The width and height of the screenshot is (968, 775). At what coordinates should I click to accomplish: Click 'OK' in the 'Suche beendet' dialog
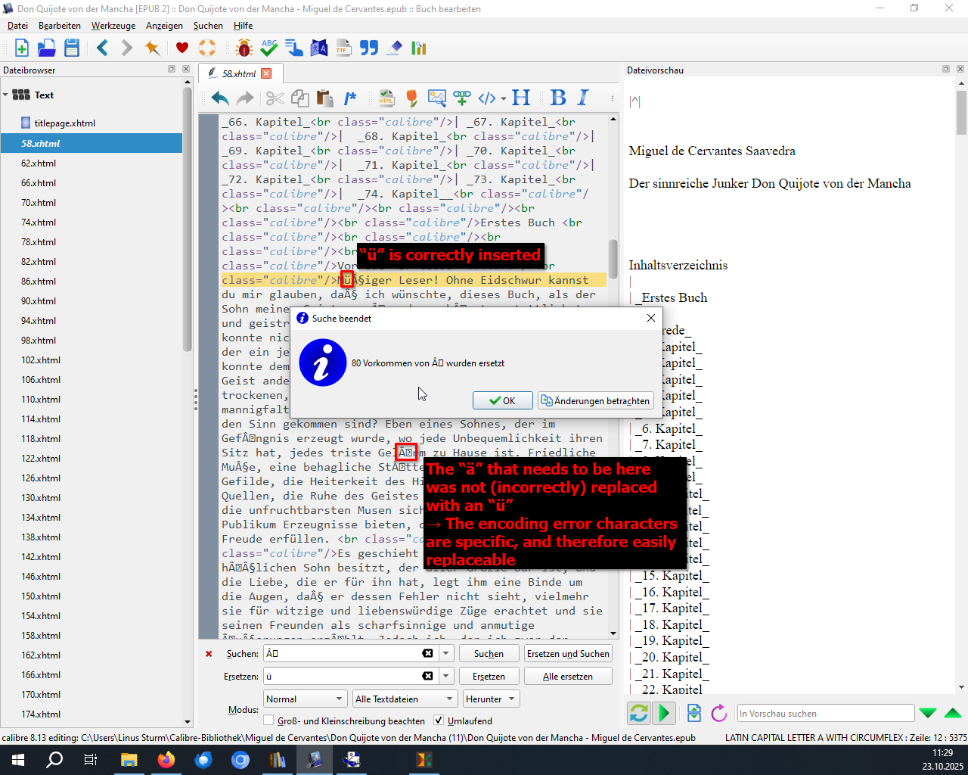coord(502,400)
